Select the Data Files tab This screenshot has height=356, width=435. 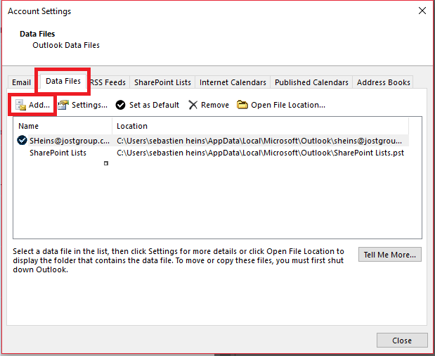pyautogui.click(x=63, y=81)
